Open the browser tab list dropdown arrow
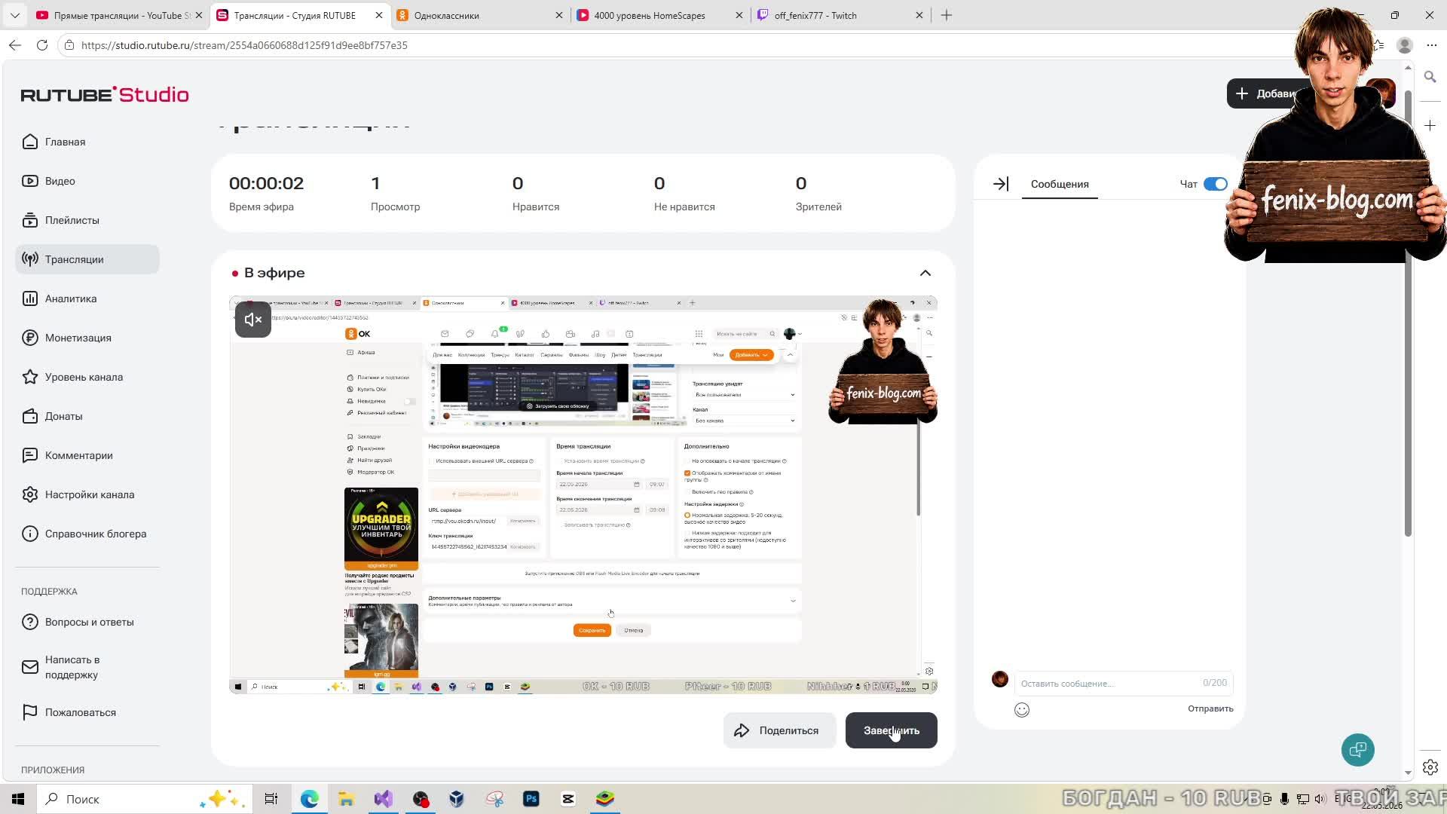The width and height of the screenshot is (1447, 814). 15,15
